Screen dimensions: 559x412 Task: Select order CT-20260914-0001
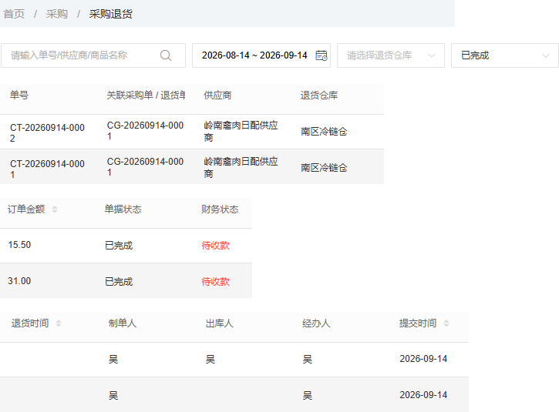(47, 169)
